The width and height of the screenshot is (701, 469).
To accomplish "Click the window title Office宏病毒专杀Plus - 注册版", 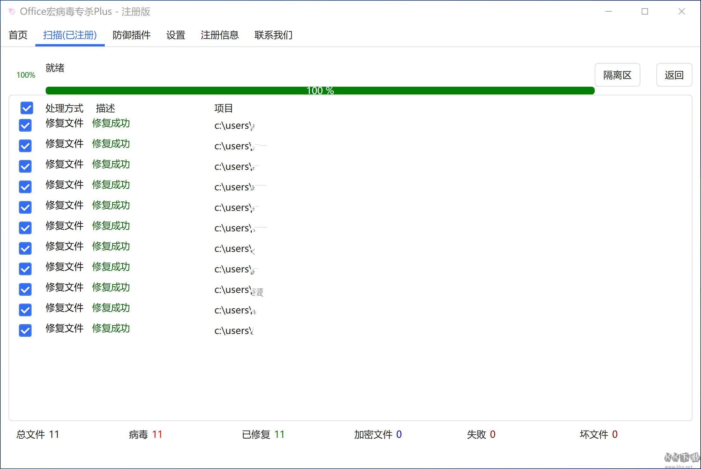I will [x=85, y=12].
